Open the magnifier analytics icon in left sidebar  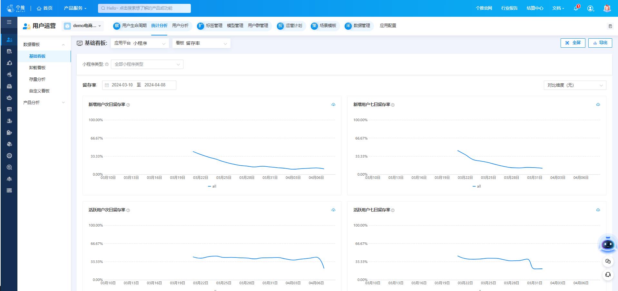point(9,167)
